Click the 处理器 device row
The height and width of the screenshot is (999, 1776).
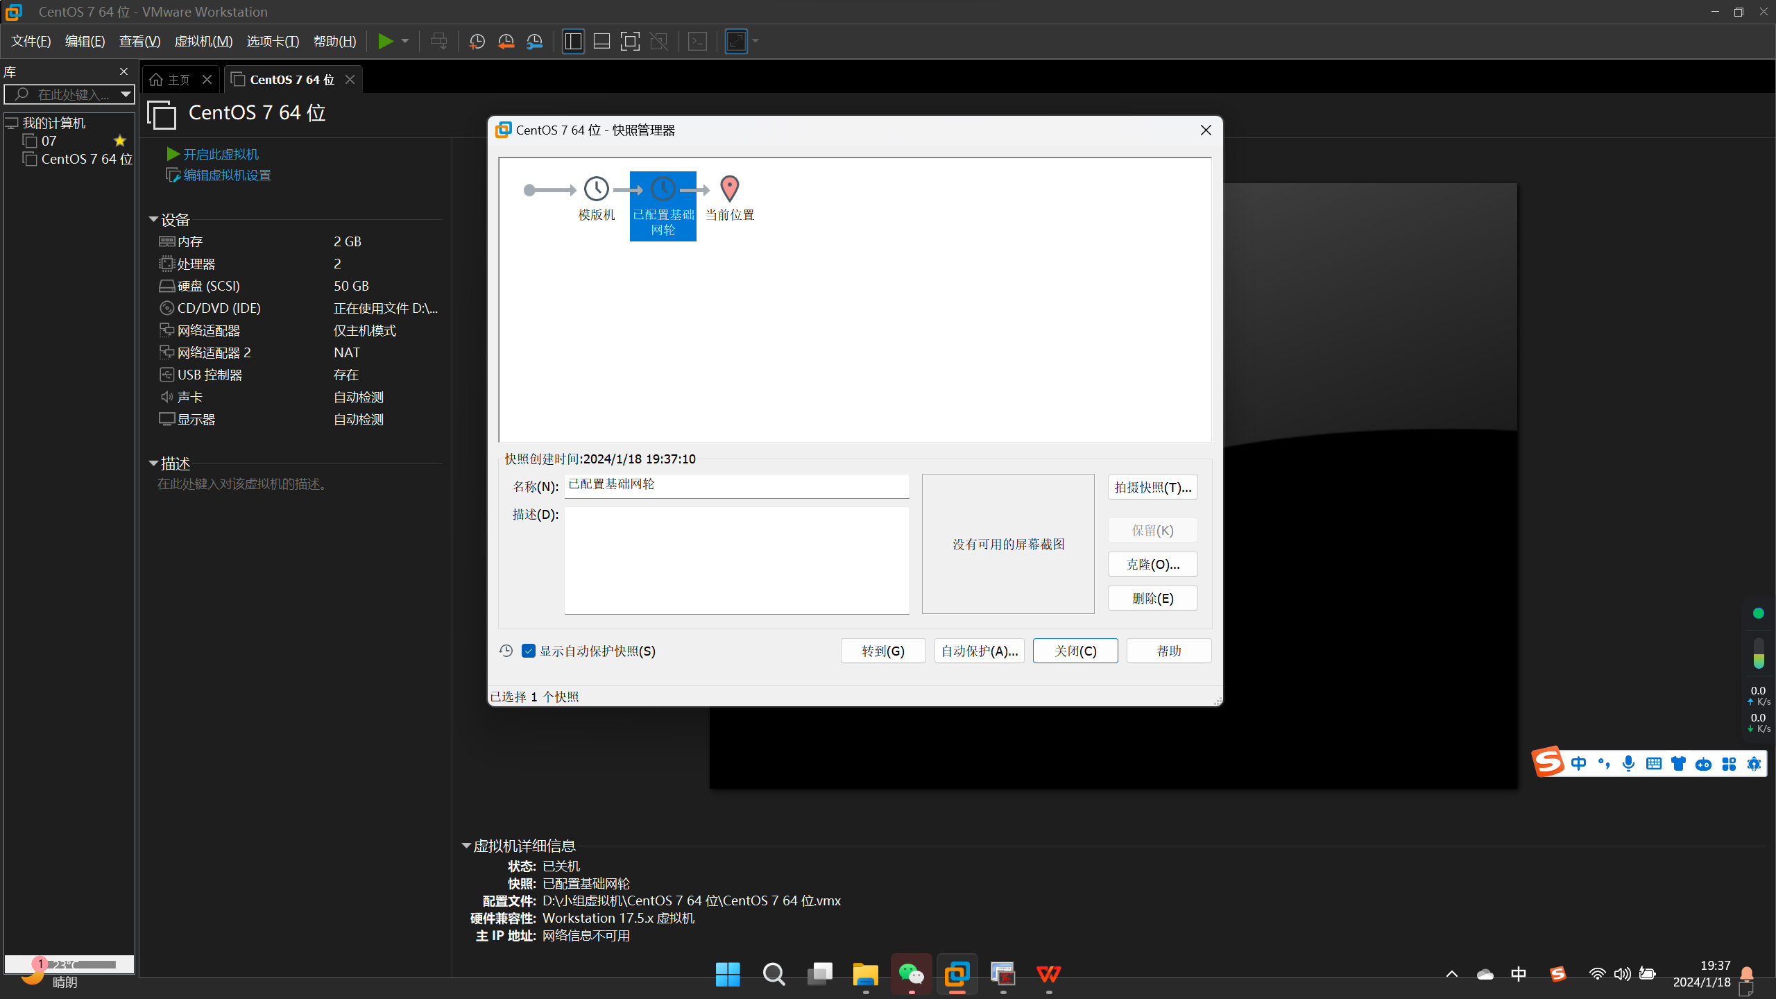pos(300,264)
